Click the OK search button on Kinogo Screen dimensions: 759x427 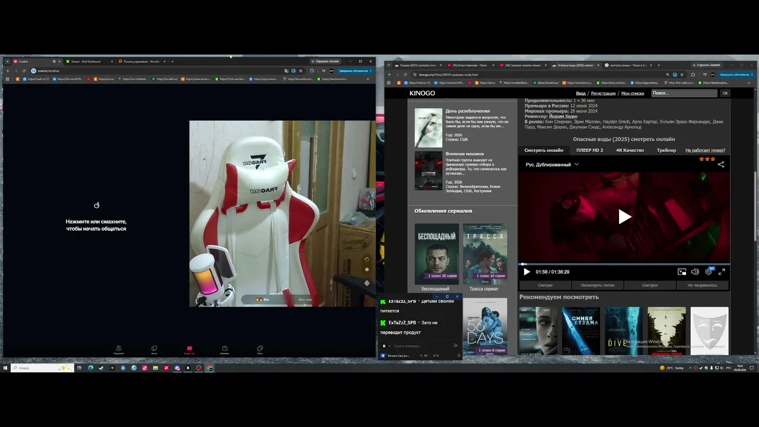click(x=725, y=93)
